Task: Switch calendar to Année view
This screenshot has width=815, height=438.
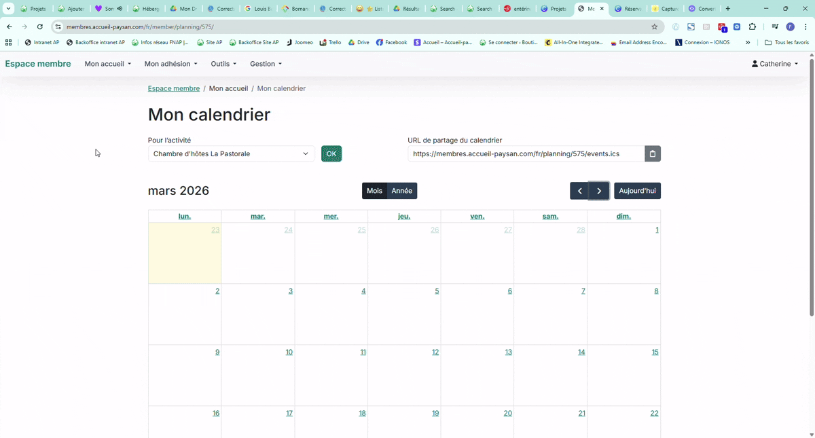Action: pos(401,191)
